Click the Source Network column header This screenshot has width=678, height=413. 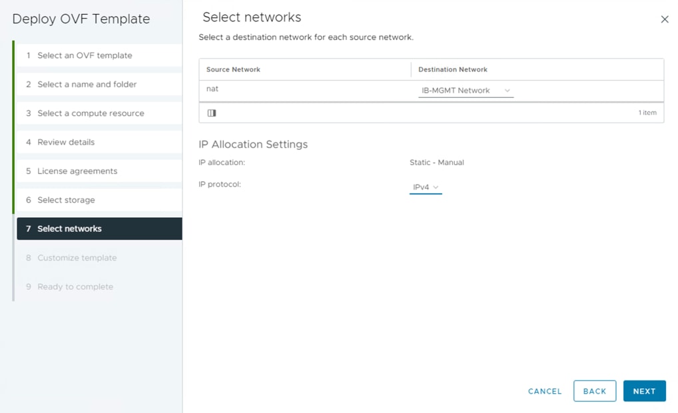click(x=233, y=69)
